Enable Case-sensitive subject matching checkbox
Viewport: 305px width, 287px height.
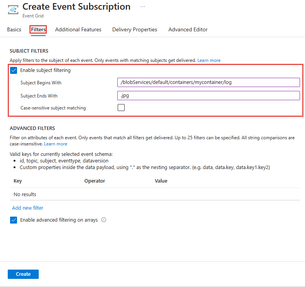point(121,108)
